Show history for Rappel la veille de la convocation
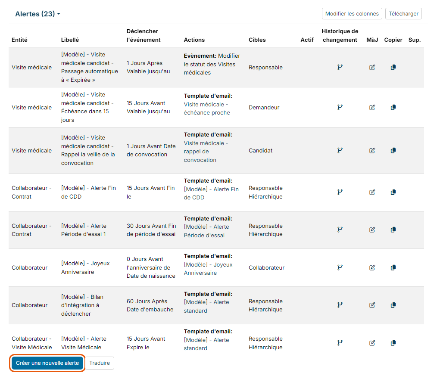The height and width of the screenshot is (379, 437). 340,150
